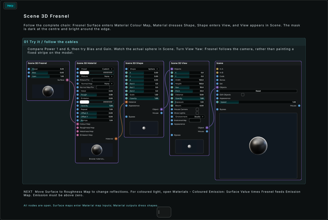Toggle the Edit Objects checkbox
Viewport: 328px width, 220px height.
pos(243,95)
